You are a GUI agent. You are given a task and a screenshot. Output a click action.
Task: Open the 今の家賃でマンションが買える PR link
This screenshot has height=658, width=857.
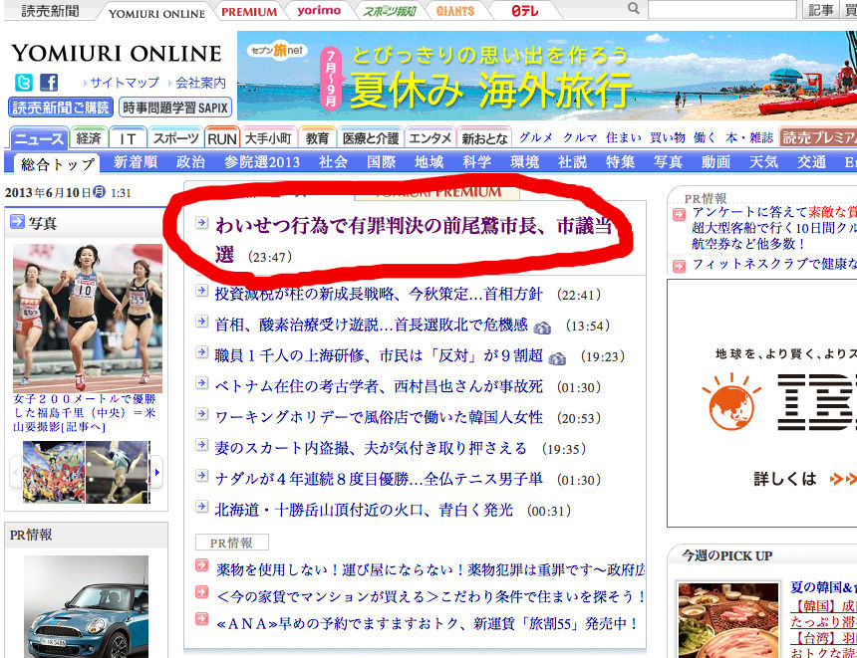(x=430, y=596)
